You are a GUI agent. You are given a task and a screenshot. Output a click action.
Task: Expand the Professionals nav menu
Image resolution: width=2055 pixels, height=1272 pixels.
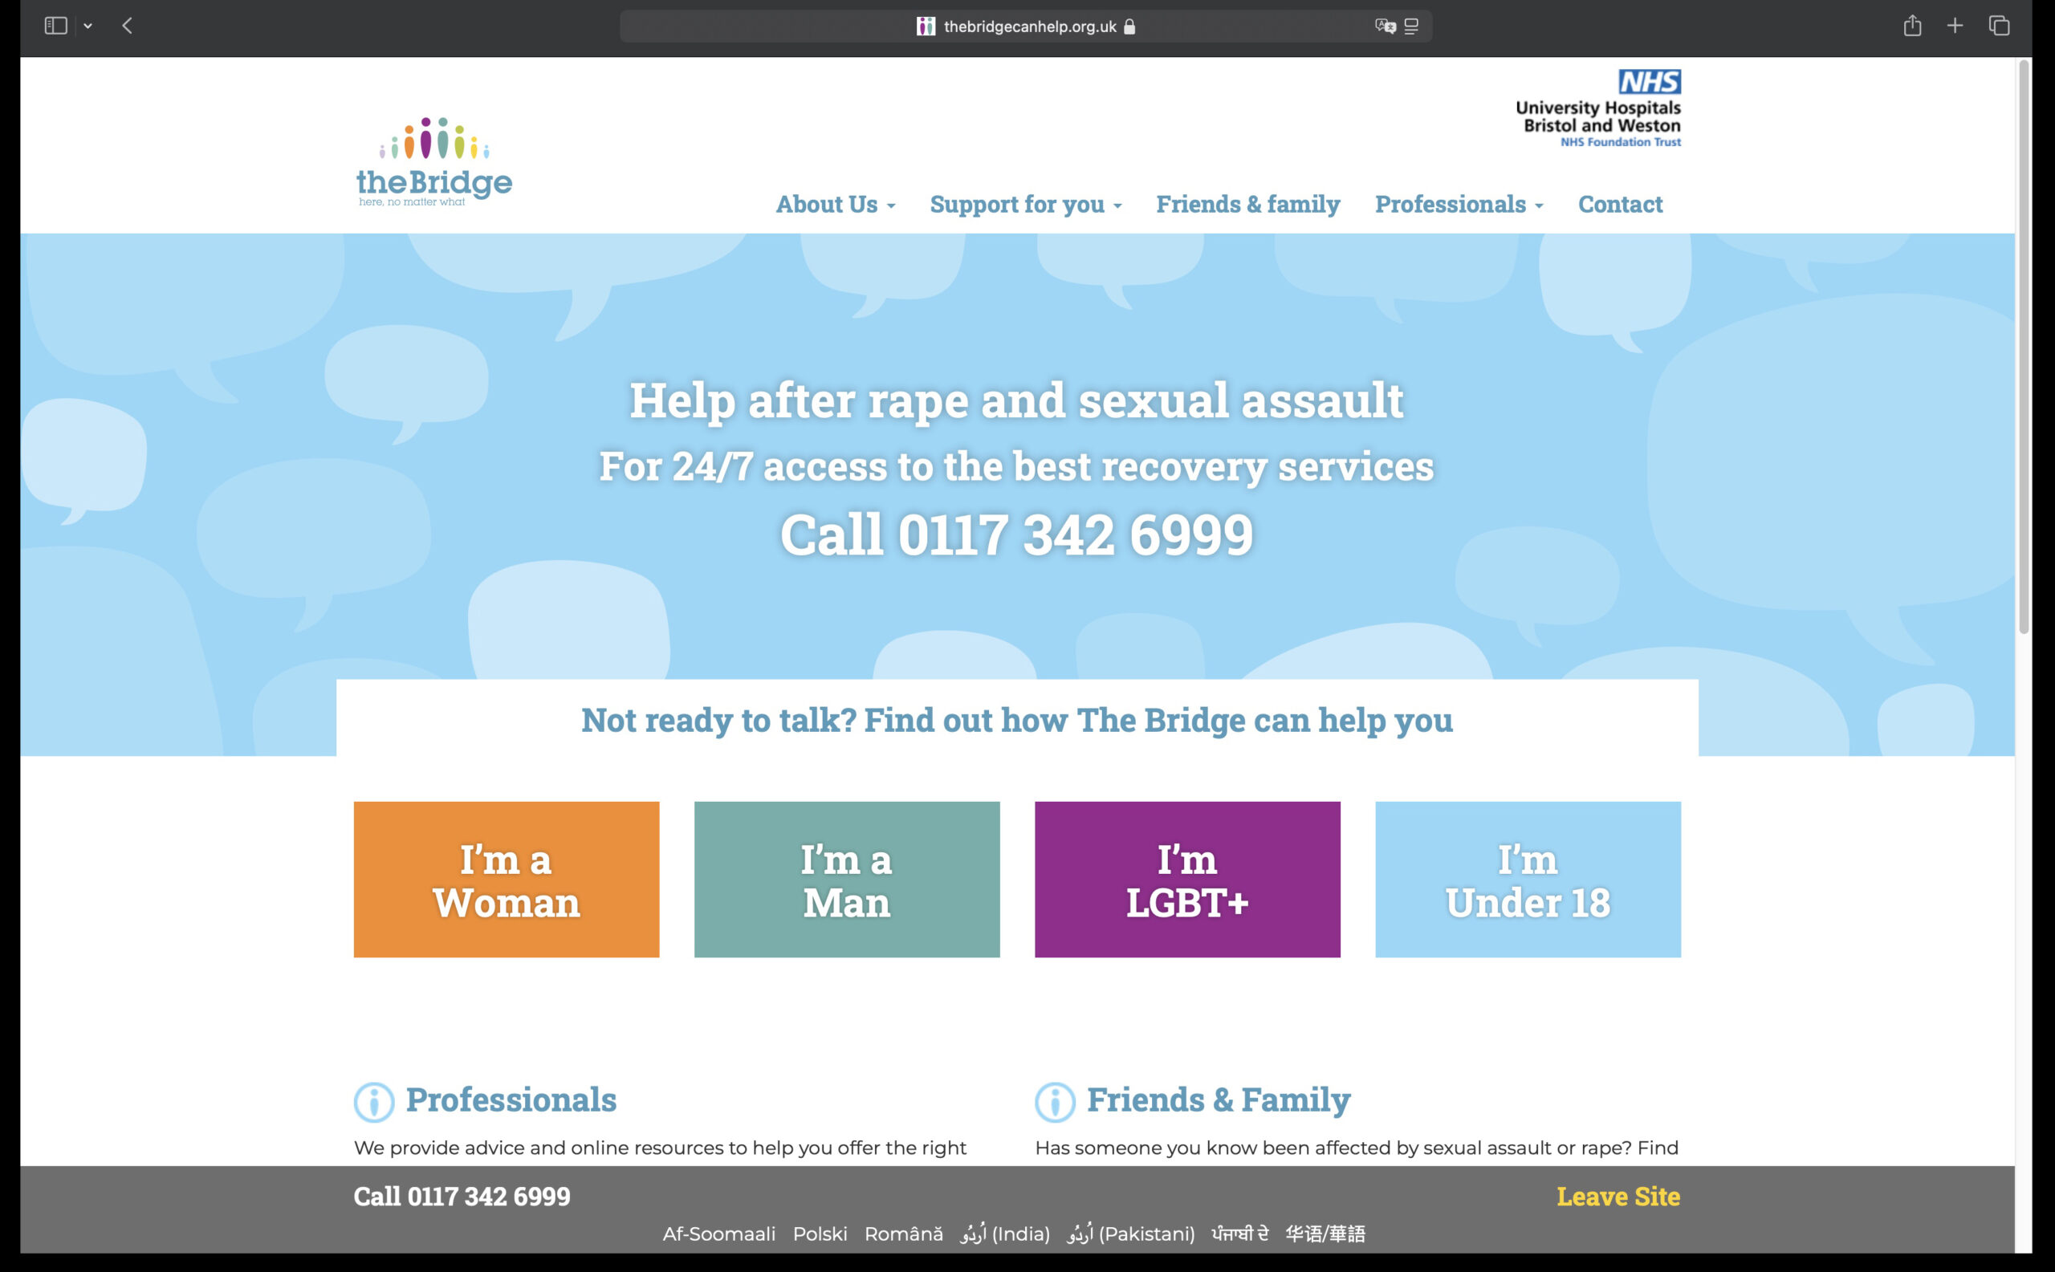click(x=1459, y=204)
